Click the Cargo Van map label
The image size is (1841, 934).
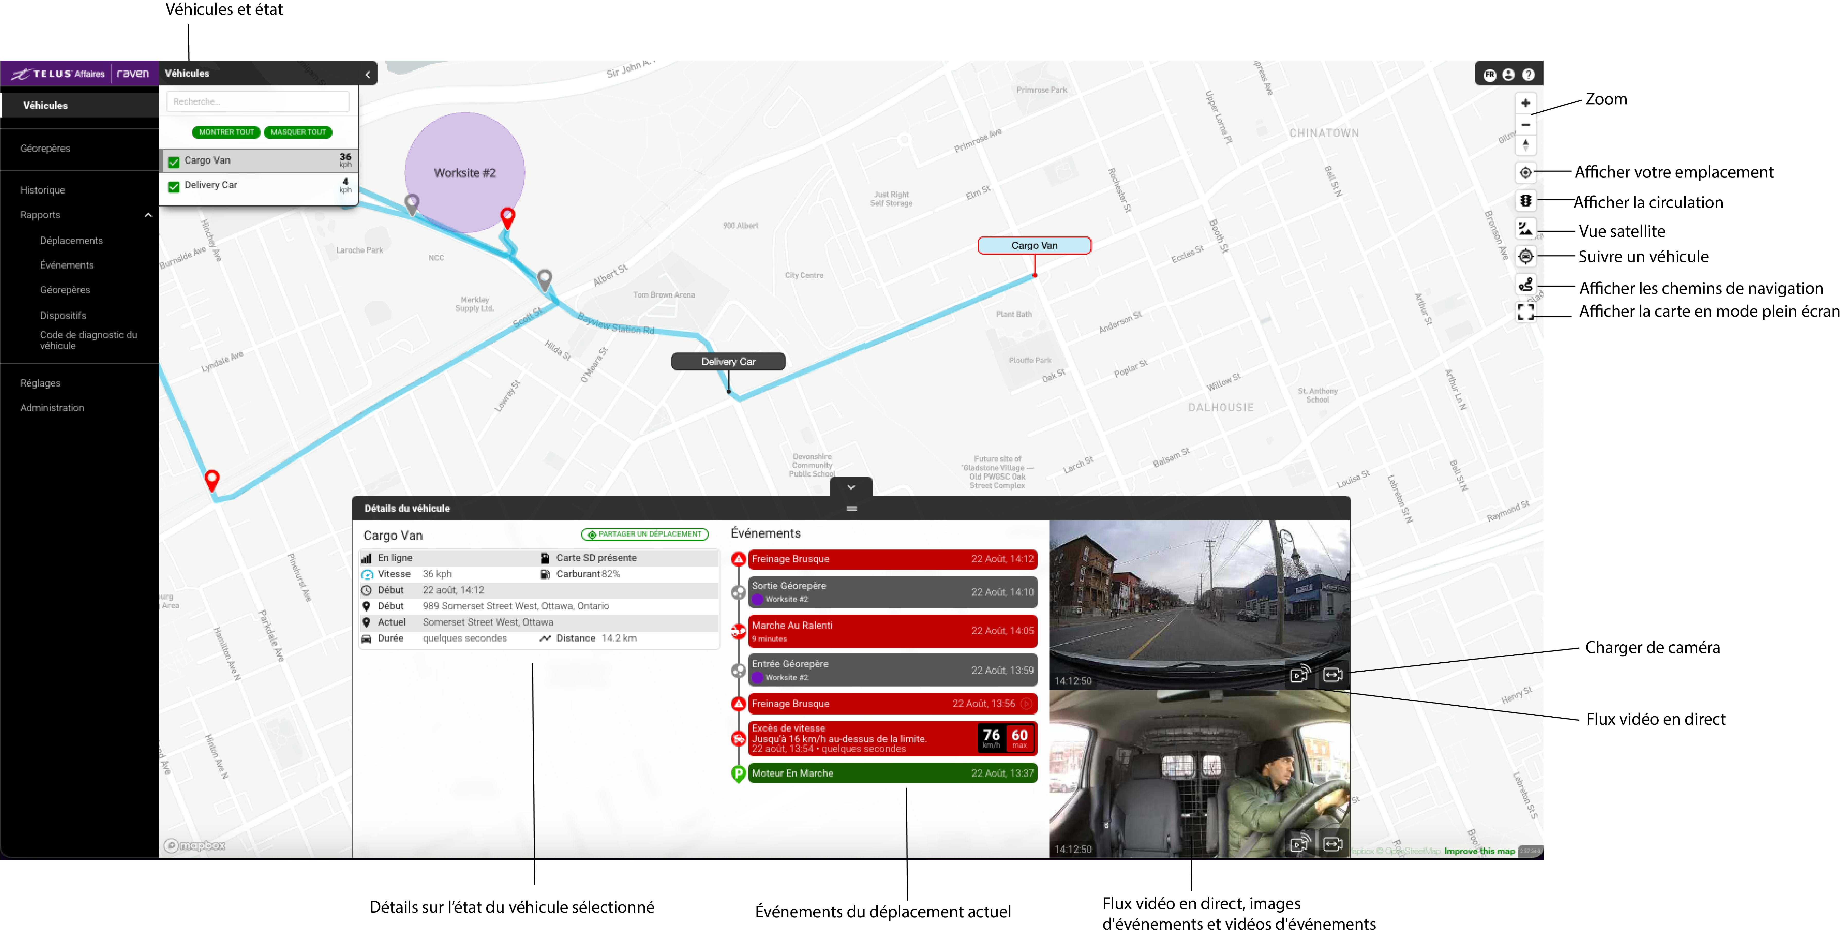click(x=1034, y=246)
